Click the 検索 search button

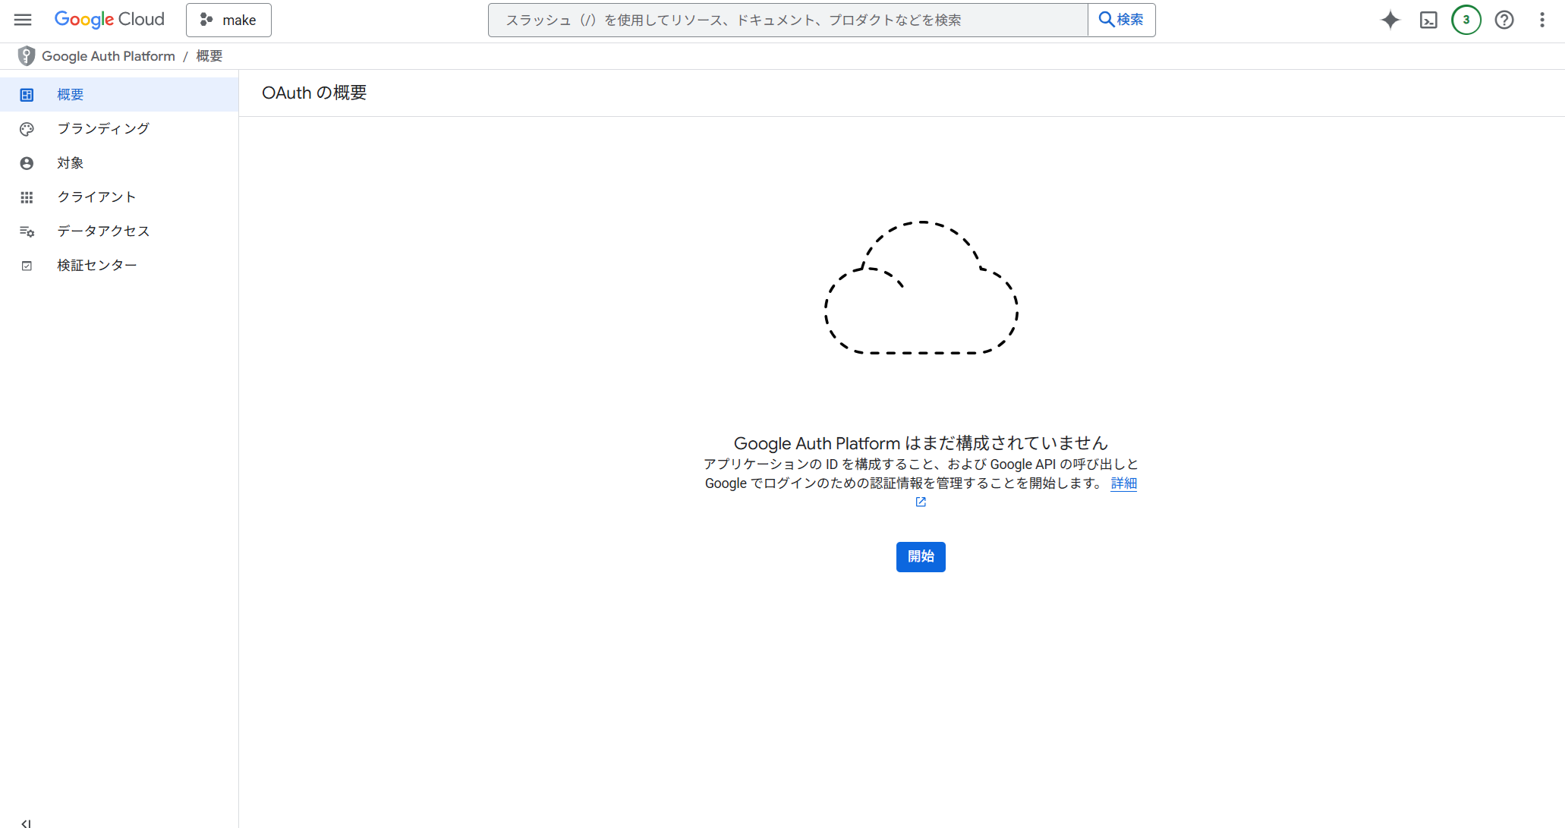1121,20
